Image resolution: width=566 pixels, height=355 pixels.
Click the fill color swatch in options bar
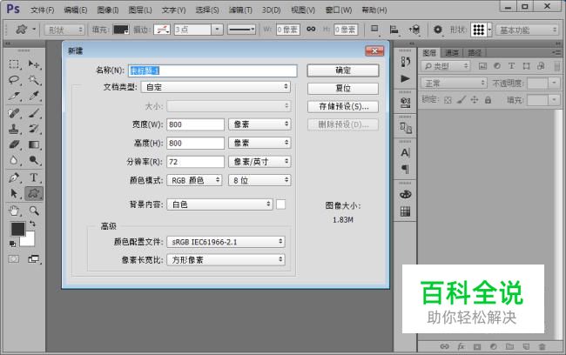[x=121, y=30]
